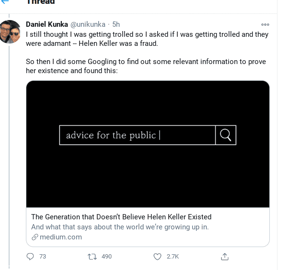Open the 5h timestamp link
This screenshot has width=289, height=270.
pos(116,24)
